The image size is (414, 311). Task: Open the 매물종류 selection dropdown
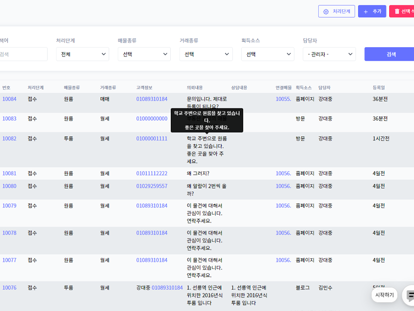[144, 54]
